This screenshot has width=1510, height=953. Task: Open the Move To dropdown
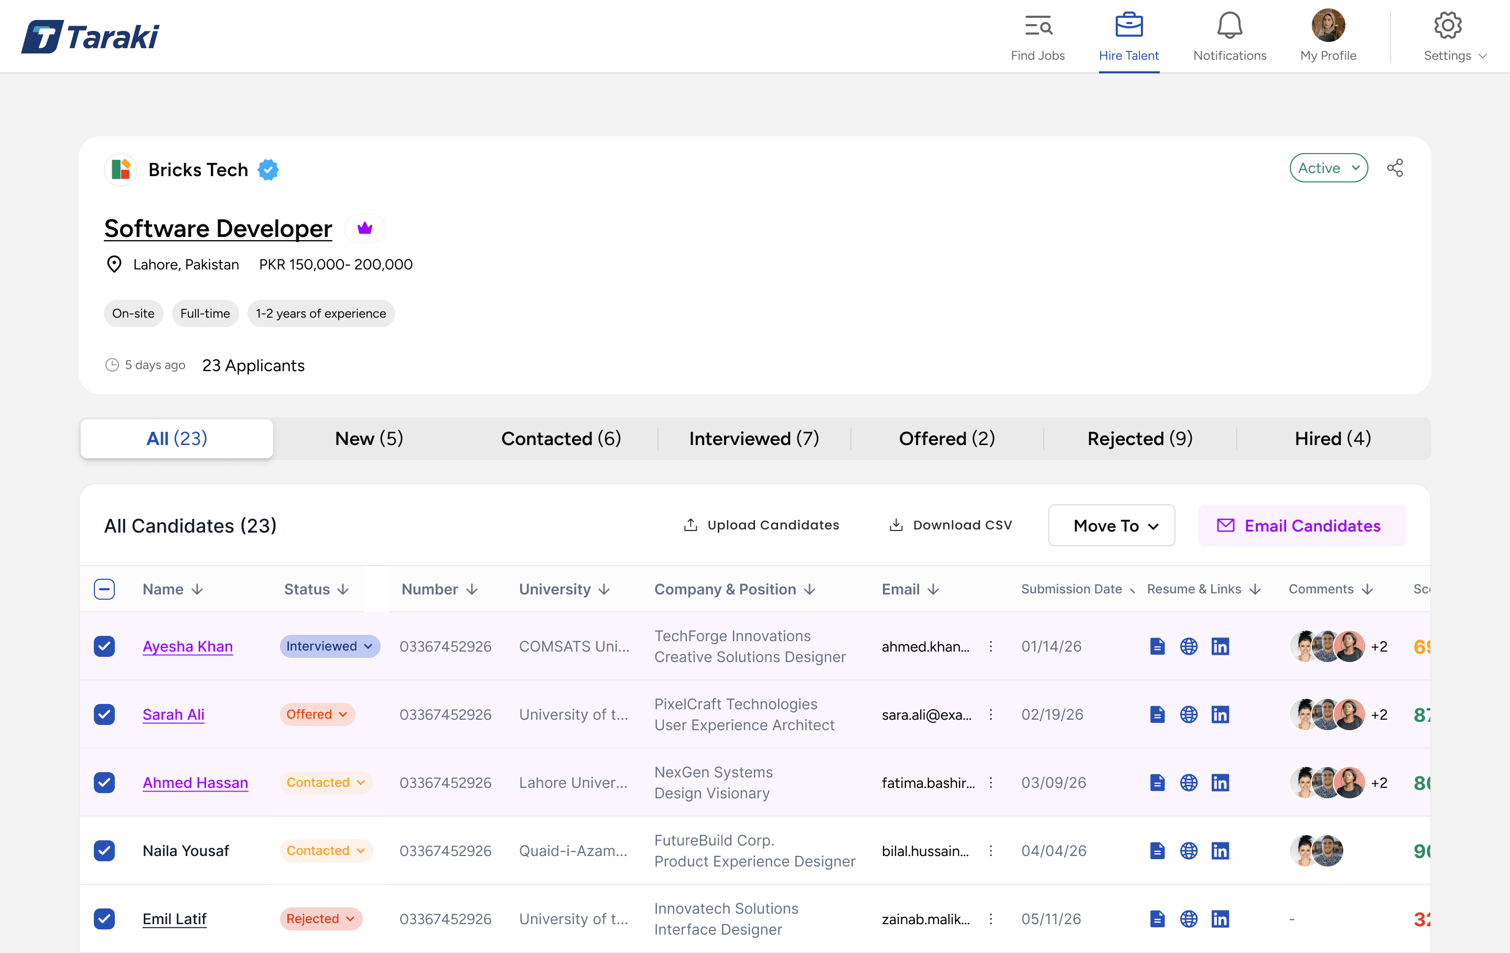click(x=1111, y=525)
